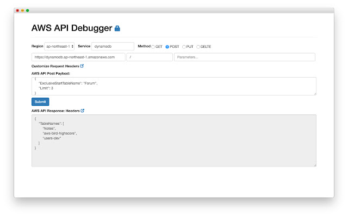This screenshot has width=348, height=217.
Task: Click the endpoint URL input field
Action: (x=78, y=57)
